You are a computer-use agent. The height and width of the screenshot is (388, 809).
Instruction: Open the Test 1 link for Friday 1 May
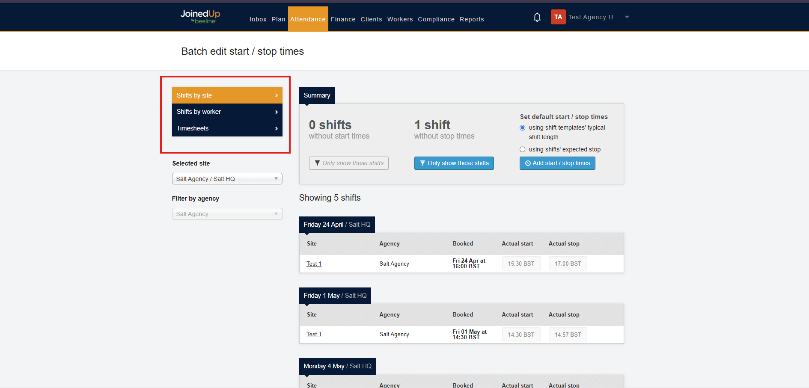click(314, 335)
